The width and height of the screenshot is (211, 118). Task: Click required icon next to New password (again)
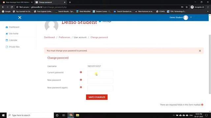click(x=81, y=87)
